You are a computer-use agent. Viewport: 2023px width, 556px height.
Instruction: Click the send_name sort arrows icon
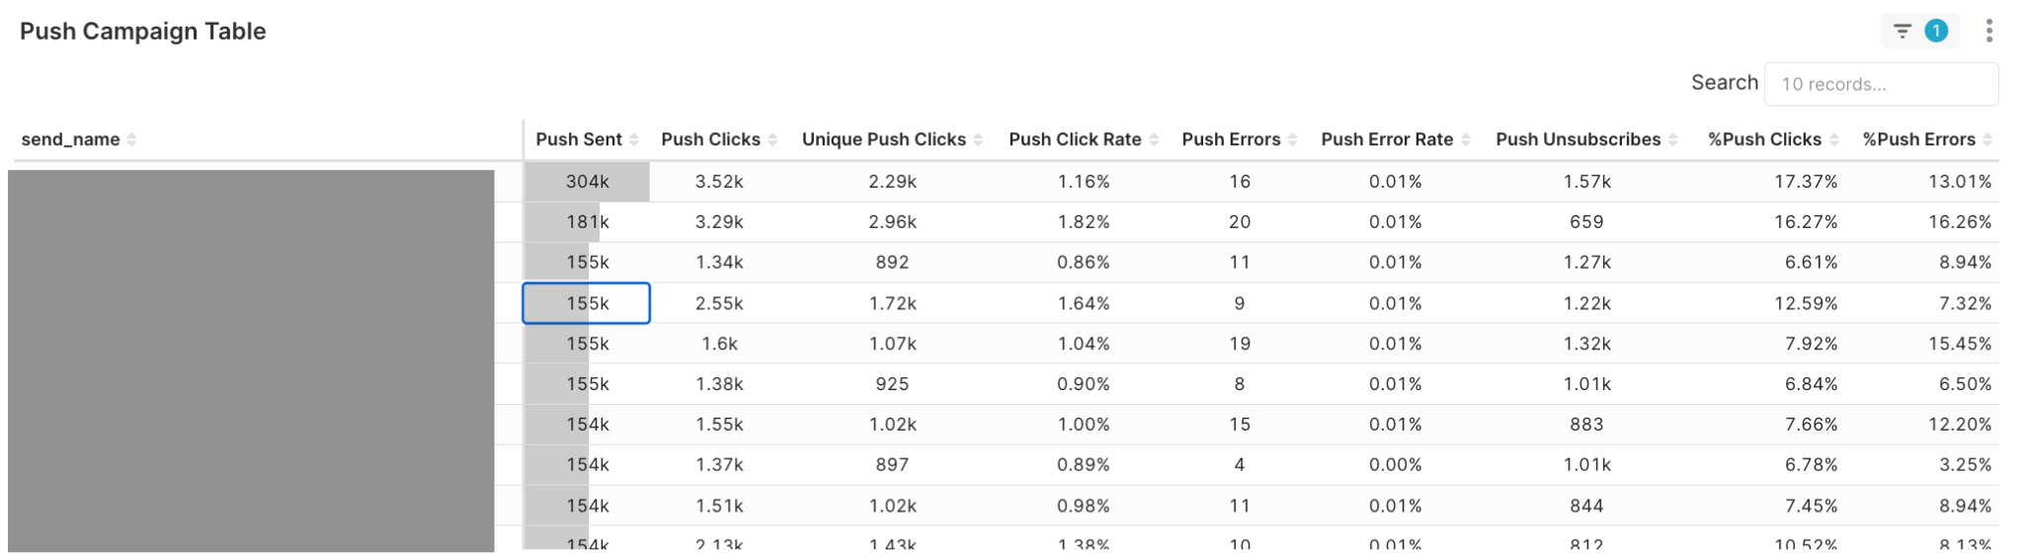click(x=131, y=140)
